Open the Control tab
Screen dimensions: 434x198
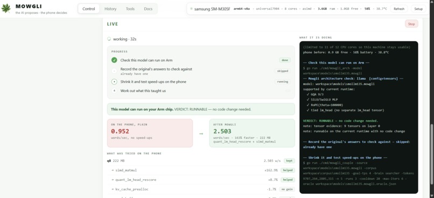(x=88, y=9)
